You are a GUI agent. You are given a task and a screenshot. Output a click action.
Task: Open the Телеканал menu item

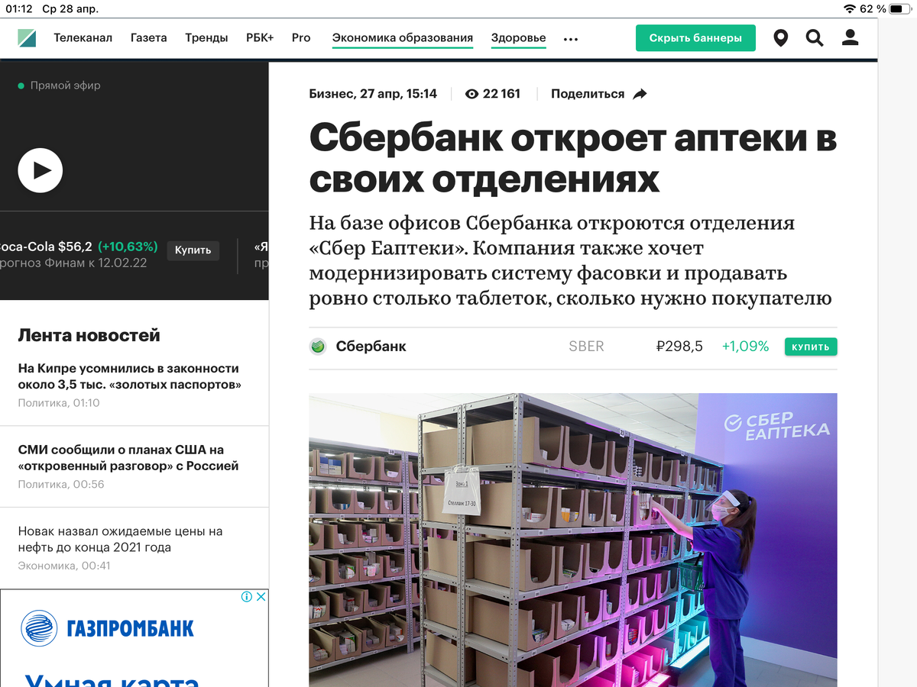[83, 37]
